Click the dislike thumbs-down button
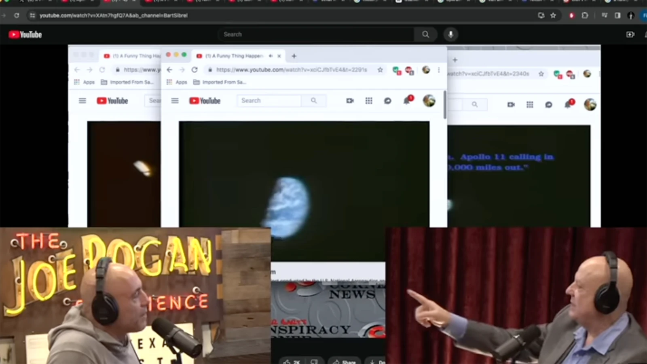Image resolution: width=647 pixels, height=364 pixels. (314, 361)
